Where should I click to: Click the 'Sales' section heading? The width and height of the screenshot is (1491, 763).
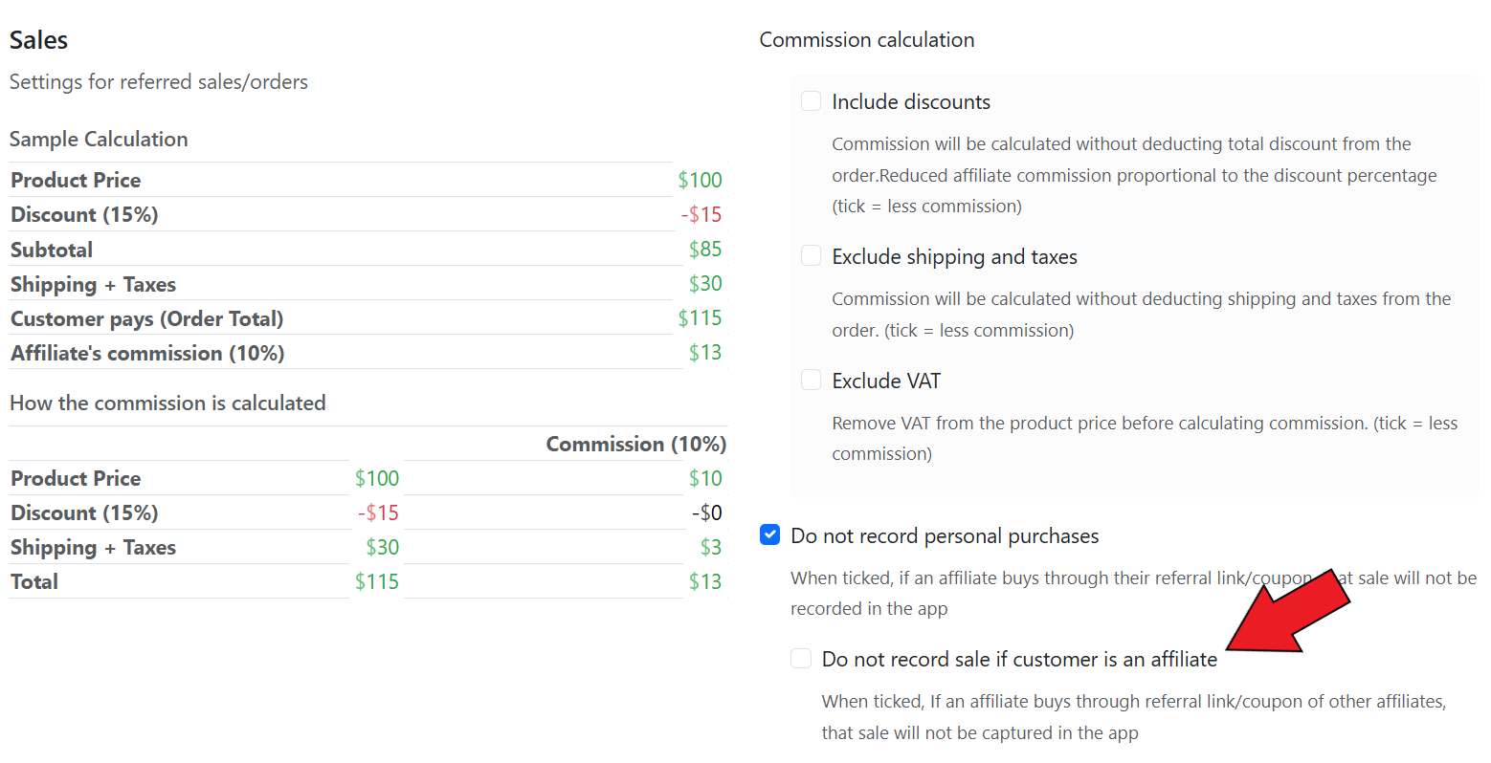39,40
